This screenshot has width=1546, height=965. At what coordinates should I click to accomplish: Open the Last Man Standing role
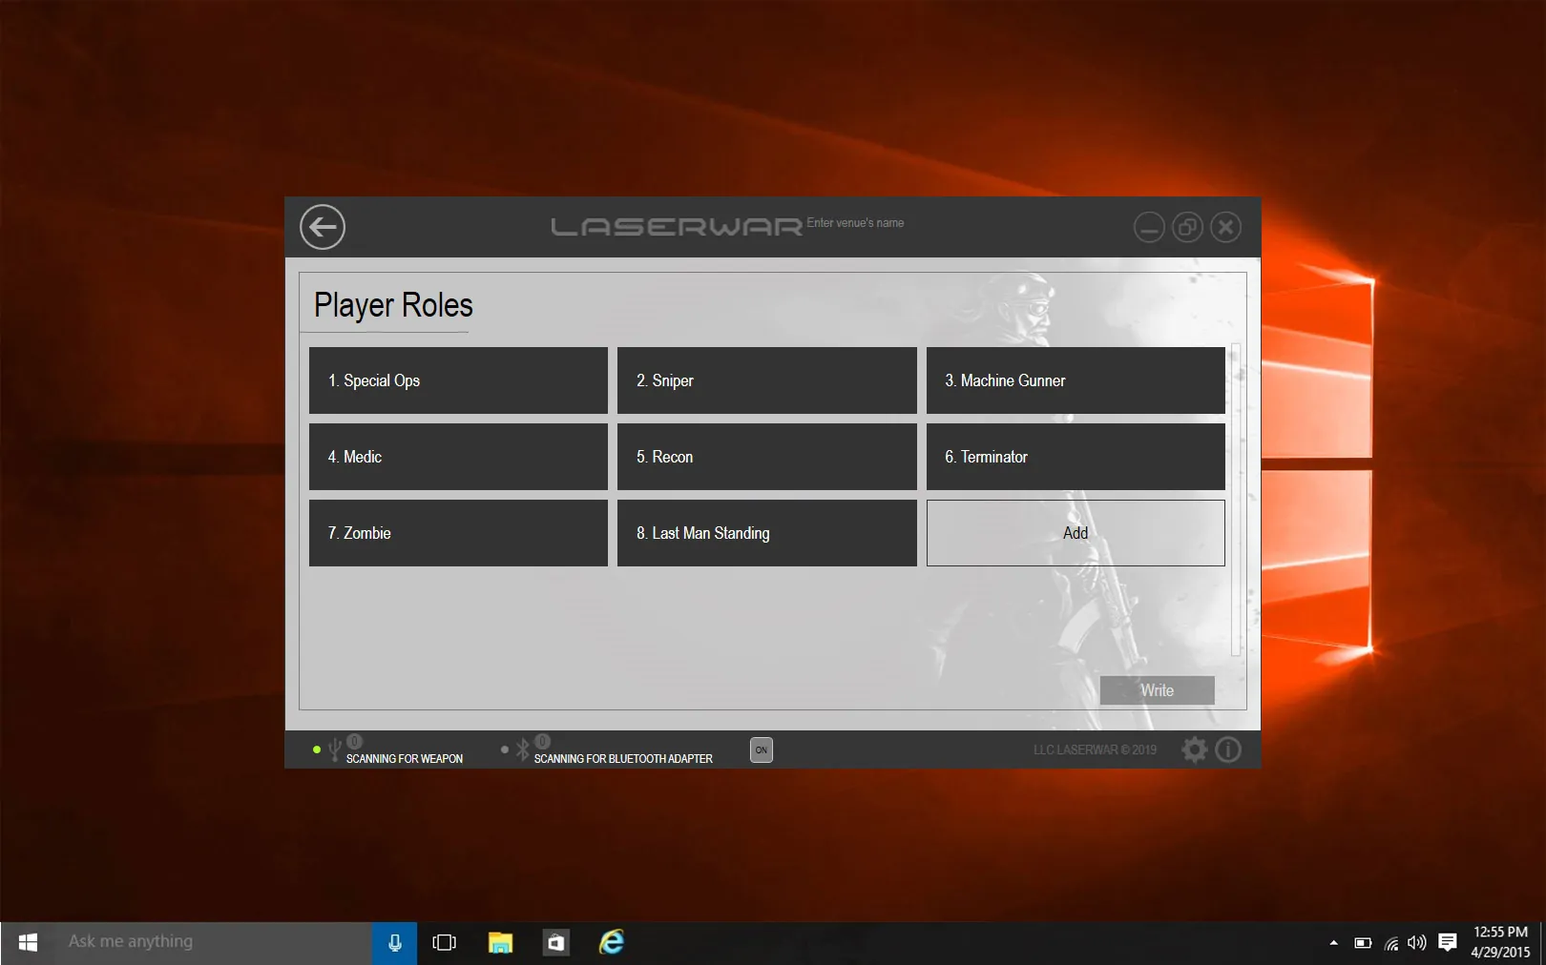coord(766,533)
